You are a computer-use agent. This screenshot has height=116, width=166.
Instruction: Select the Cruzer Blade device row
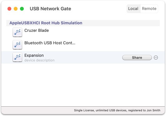[x=83, y=32]
